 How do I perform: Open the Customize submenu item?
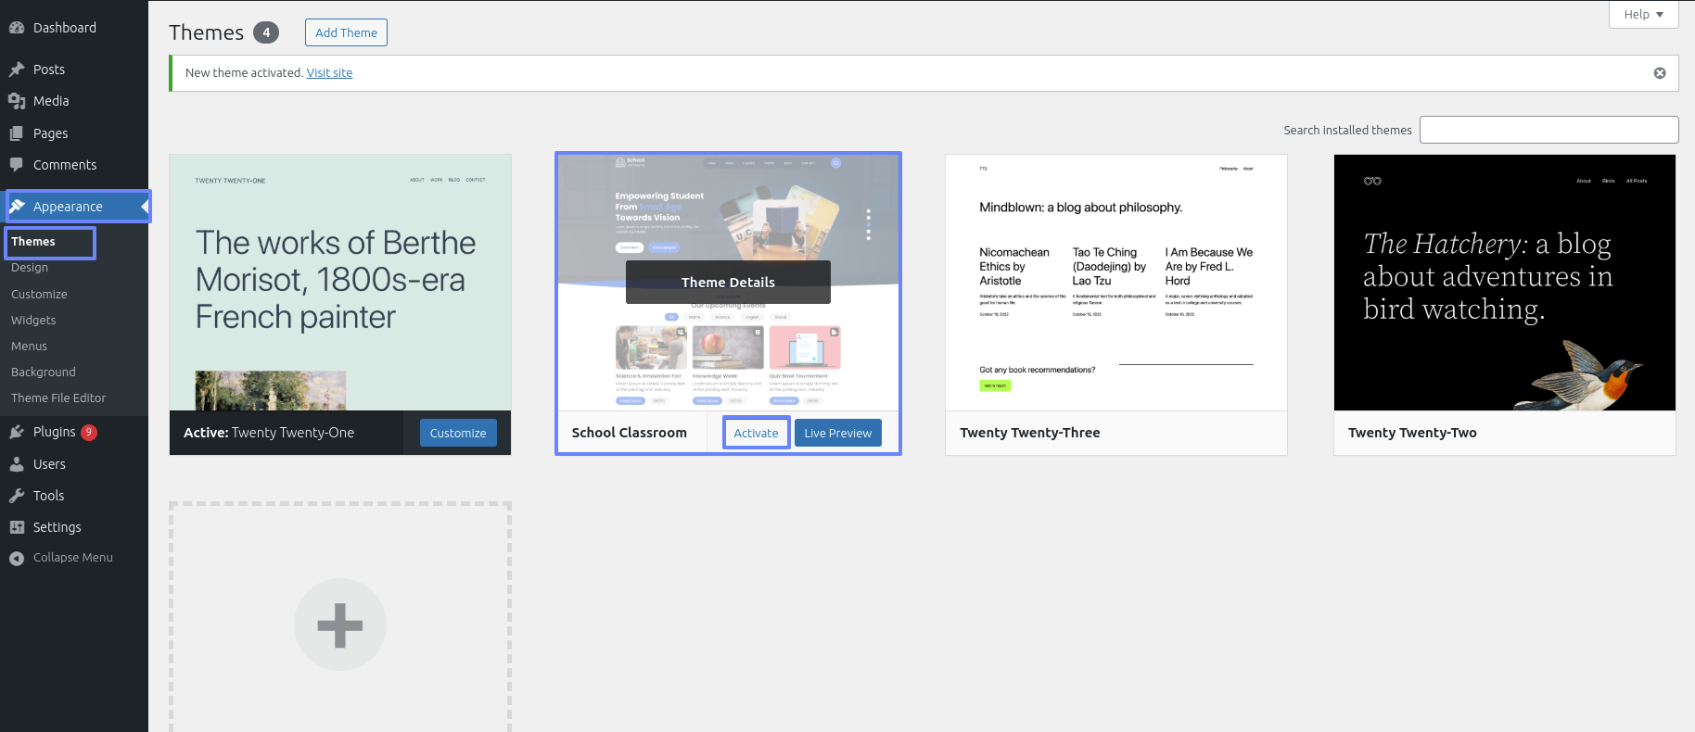[x=39, y=295]
